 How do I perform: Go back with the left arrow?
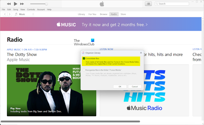click(5, 14)
